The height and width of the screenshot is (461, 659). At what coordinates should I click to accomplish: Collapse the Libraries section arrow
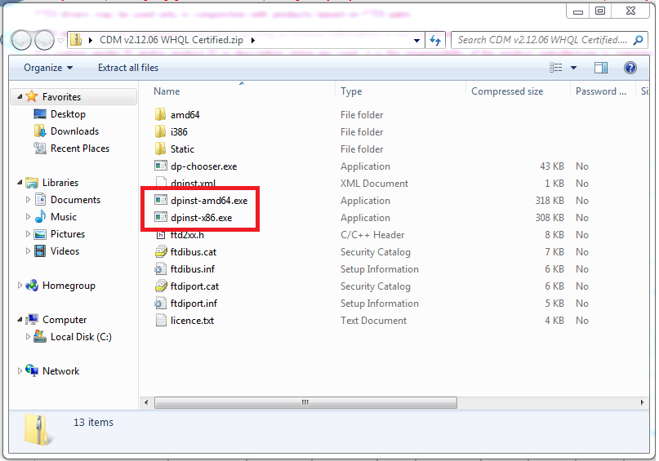(20, 182)
